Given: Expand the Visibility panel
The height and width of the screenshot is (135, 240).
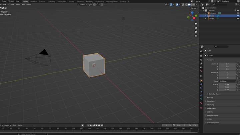Looking at the screenshot, I should click(x=209, y=112).
